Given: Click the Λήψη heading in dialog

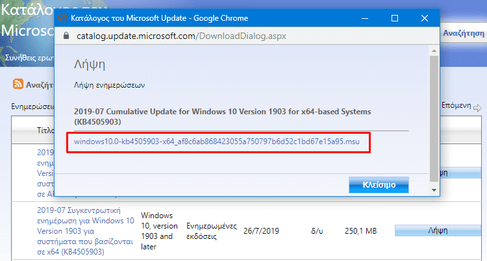Looking at the screenshot, I should pyautogui.click(x=90, y=65).
